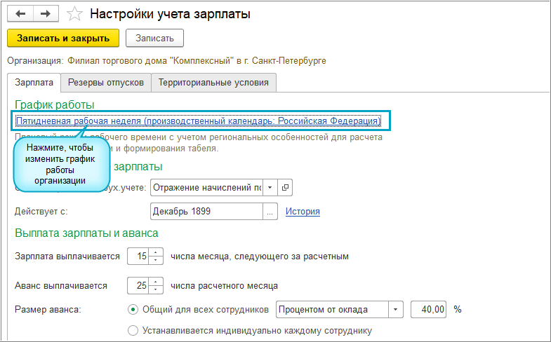The height and width of the screenshot is (342, 551).
Task: Open Территориальные условия tab
Action: pos(213,82)
